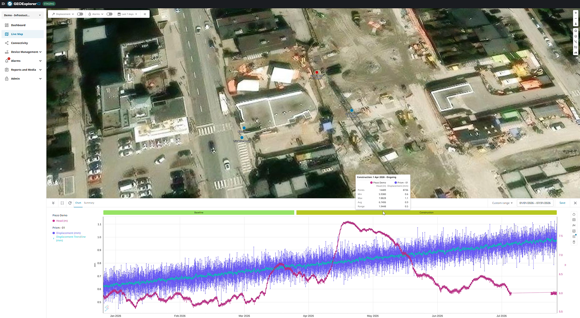Click the map home view icon
580x318 pixels.
point(576,31)
